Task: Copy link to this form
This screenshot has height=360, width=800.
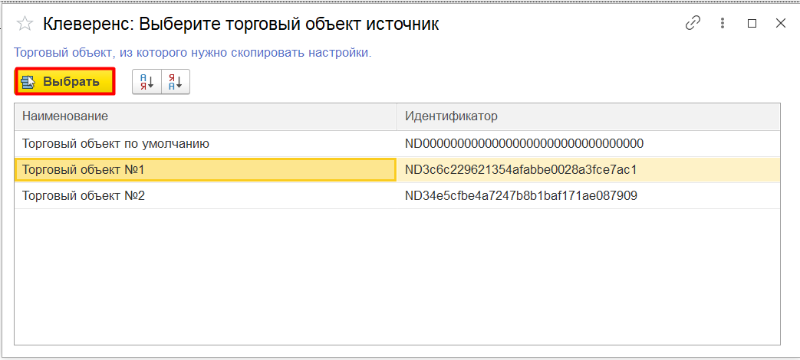Action: [x=693, y=23]
